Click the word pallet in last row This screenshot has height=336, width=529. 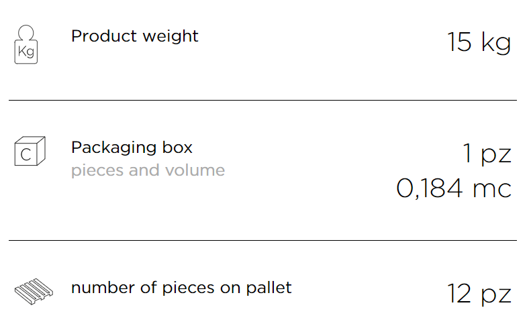pos(269,288)
